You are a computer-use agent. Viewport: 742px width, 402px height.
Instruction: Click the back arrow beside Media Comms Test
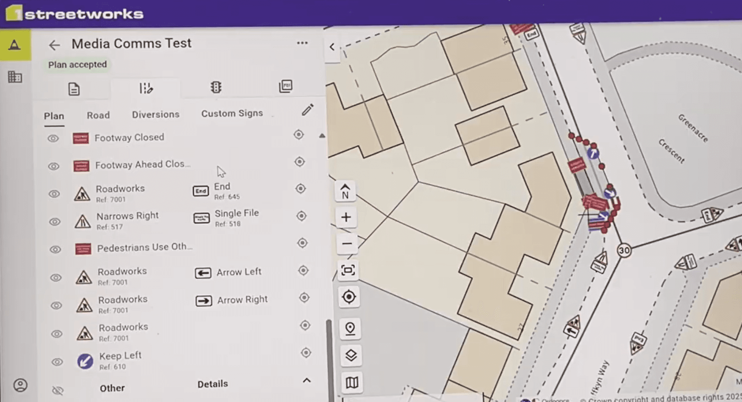click(x=54, y=45)
